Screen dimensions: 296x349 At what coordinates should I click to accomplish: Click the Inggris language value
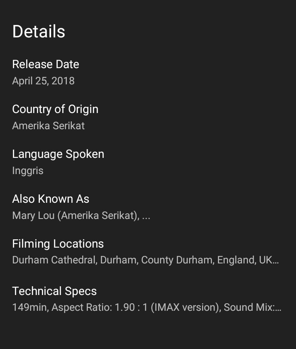click(28, 170)
